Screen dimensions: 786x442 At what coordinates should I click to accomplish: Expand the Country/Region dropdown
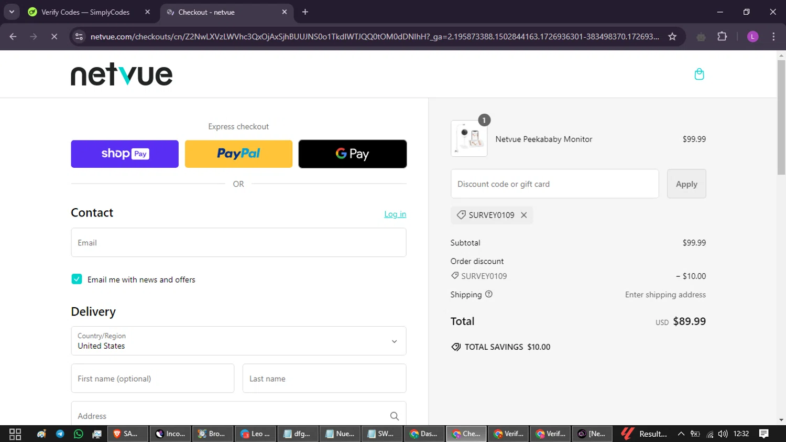238,341
